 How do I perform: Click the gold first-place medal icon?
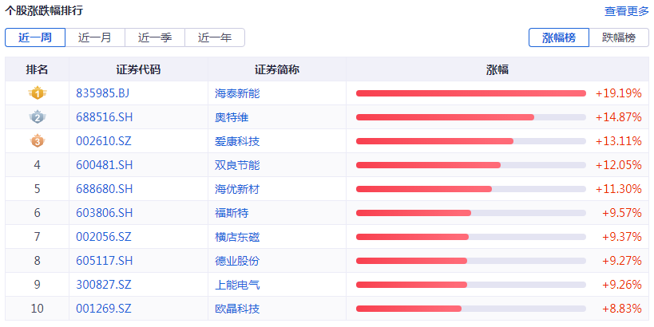coord(37,93)
